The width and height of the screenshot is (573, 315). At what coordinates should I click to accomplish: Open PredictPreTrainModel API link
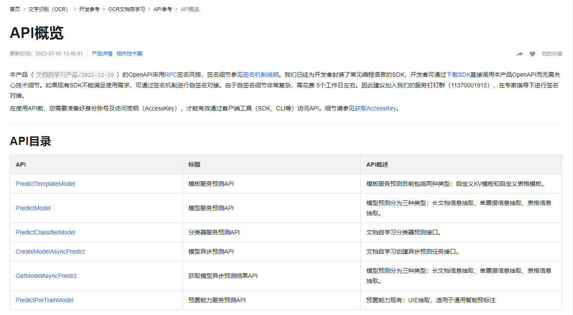coord(45,300)
